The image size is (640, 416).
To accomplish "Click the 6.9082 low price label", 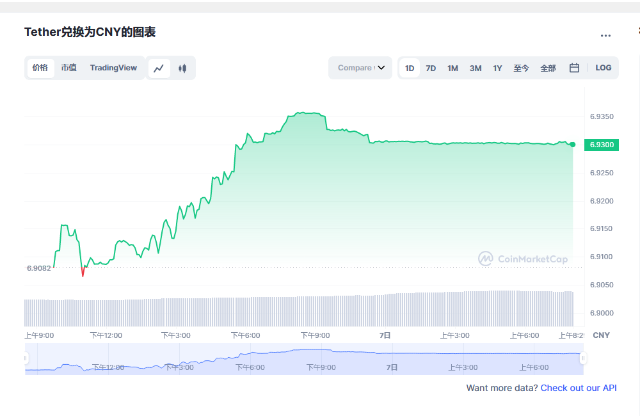I will click(x=40, y=268).
